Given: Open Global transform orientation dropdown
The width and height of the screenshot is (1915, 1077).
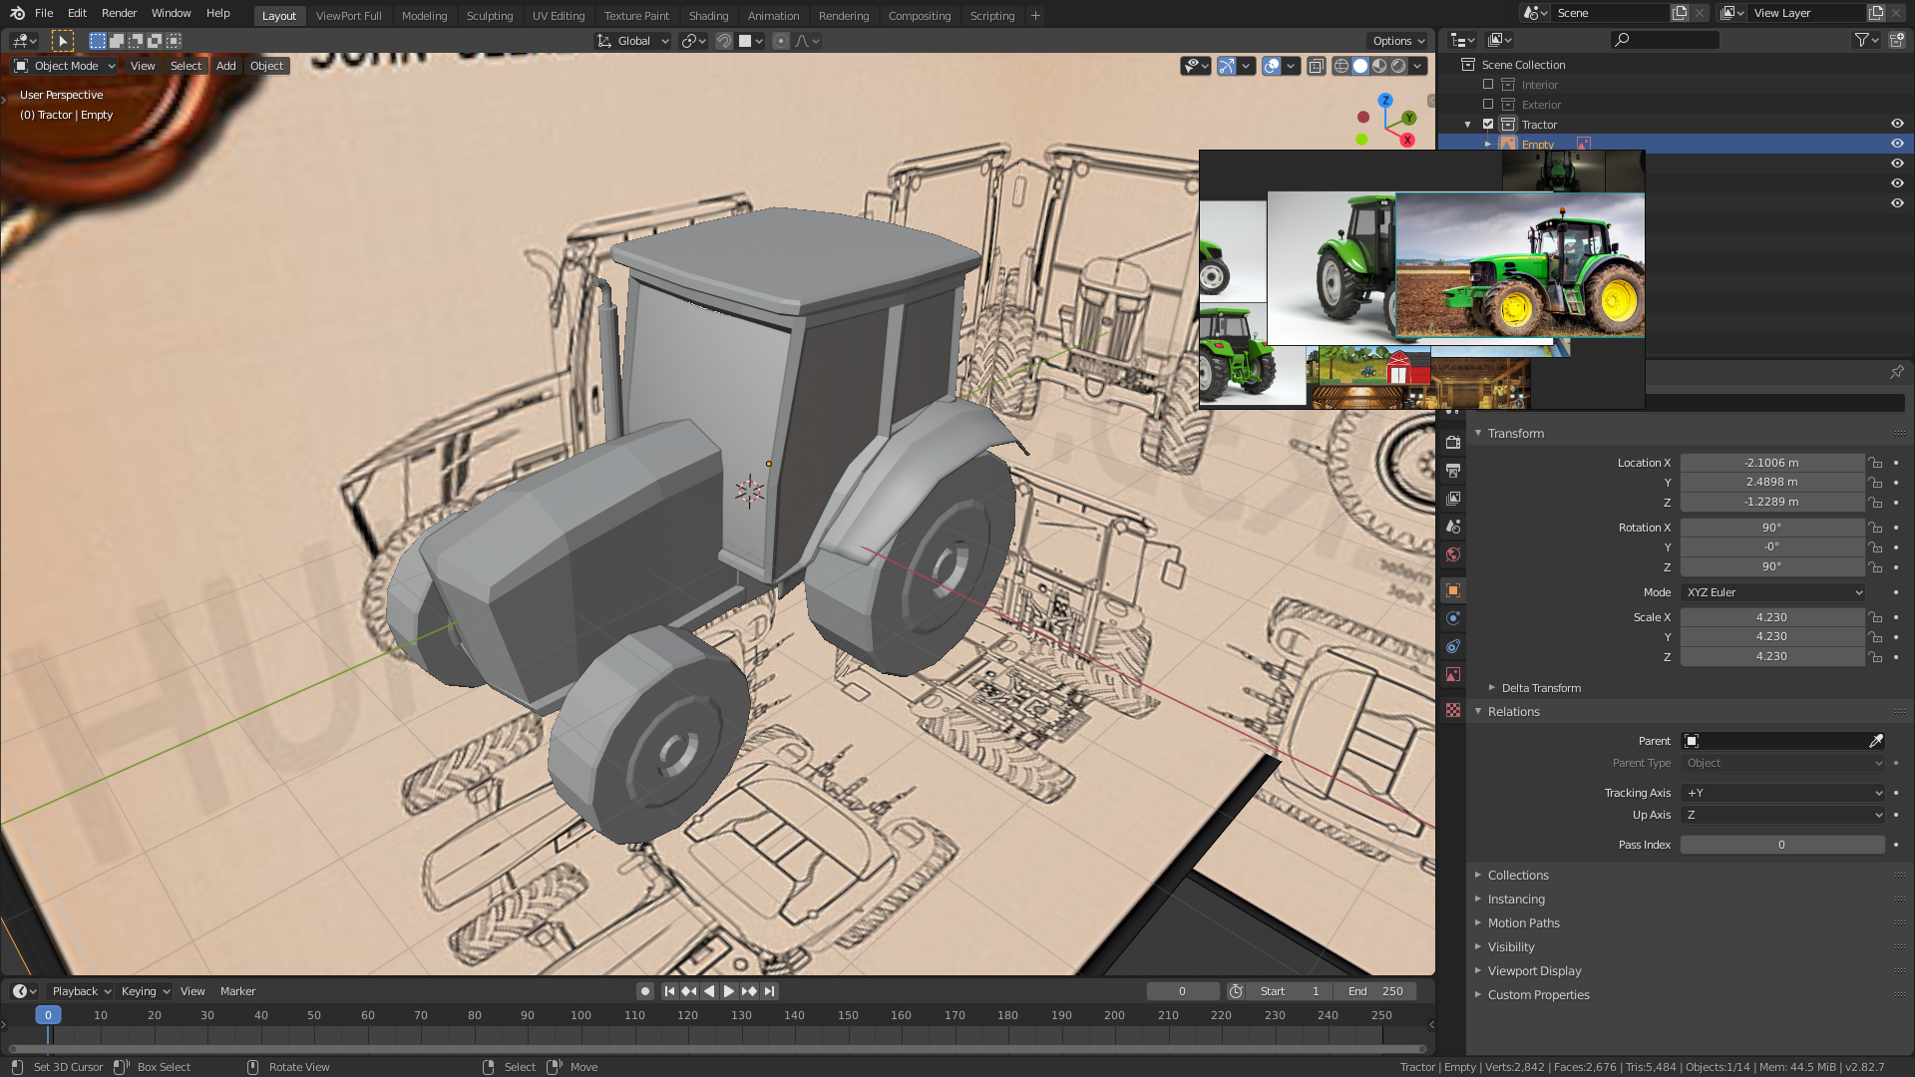Looking at the screenshot, I should pyautogui.click(x=632, y=41).
